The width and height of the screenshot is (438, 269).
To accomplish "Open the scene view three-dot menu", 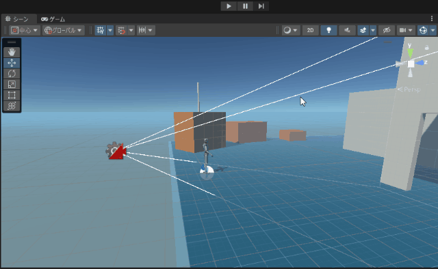I will tap(432, 18).
